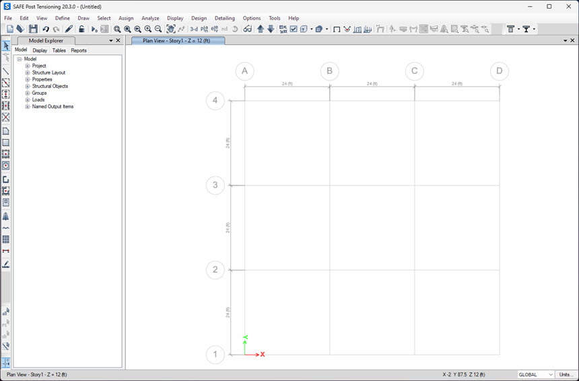
Task: Click grid bubble 3 in plan view
Action: pos(215,185)
